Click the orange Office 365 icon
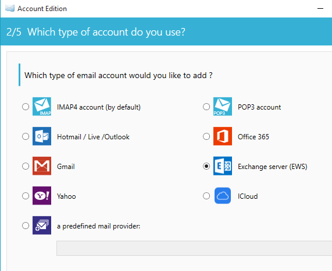Screen dimensions: 332x271 (223, 136)
